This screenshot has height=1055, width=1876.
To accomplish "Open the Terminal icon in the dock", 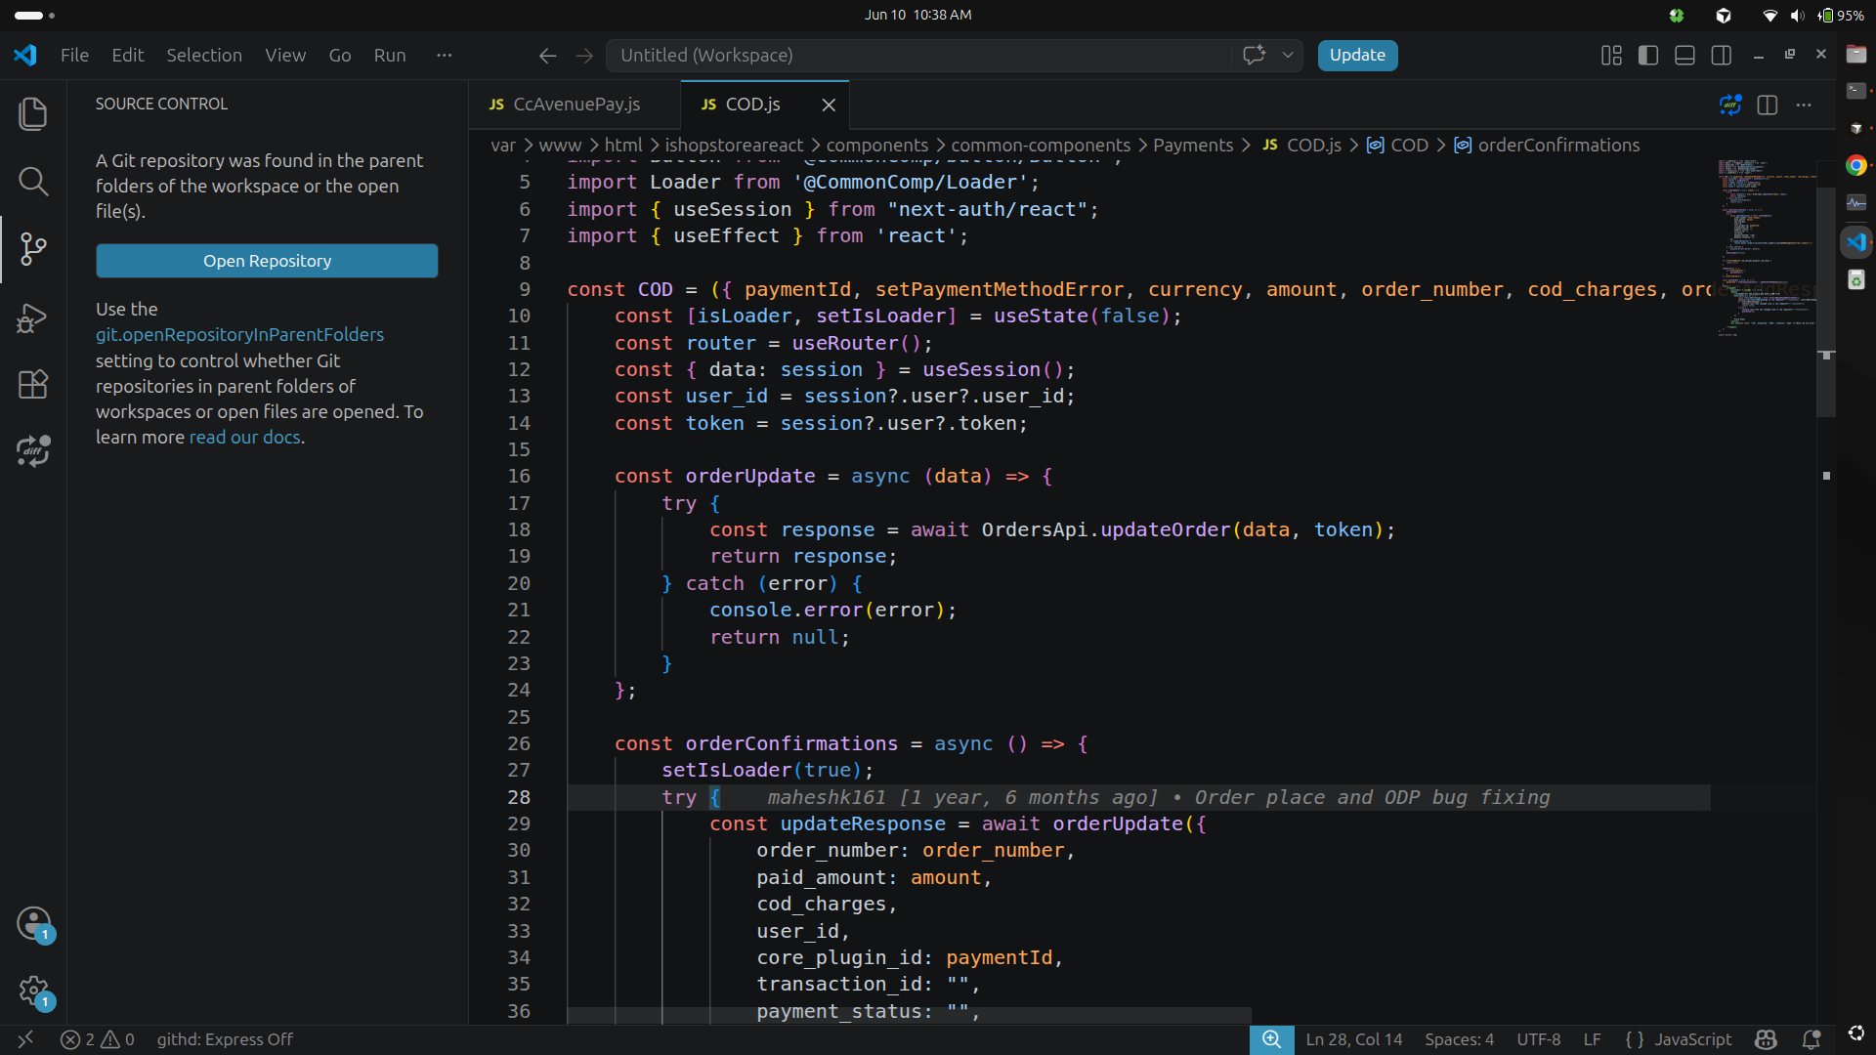I will (x=1856, y=91).
